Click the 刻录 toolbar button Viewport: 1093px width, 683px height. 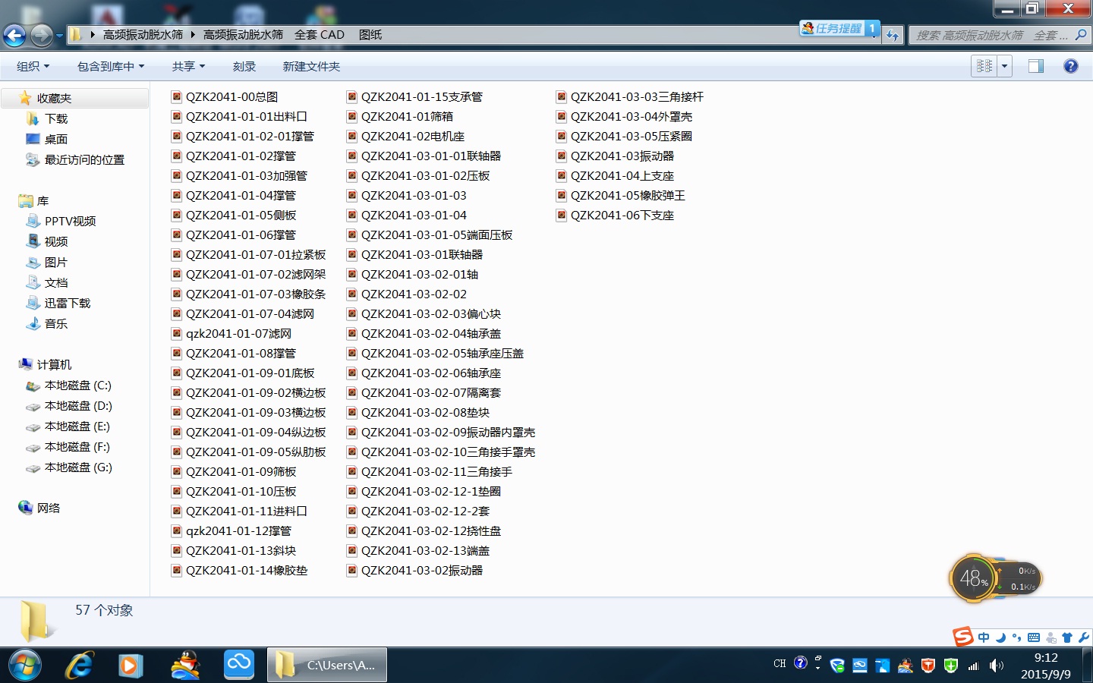pyautogui.click(x=244, y=67)
